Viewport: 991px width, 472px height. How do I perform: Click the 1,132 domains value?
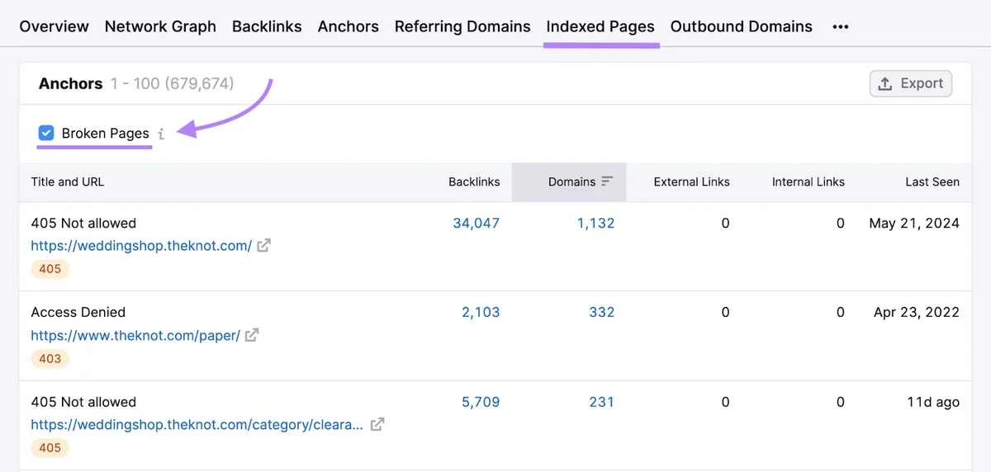(596, 223)
